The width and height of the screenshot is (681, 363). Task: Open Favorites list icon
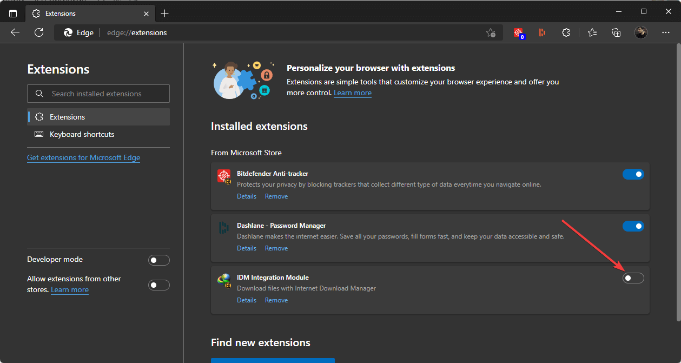tap(592, 32)
